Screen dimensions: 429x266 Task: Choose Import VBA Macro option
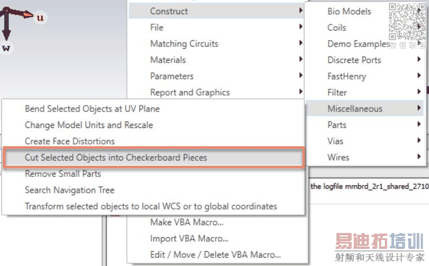(189, 239)
